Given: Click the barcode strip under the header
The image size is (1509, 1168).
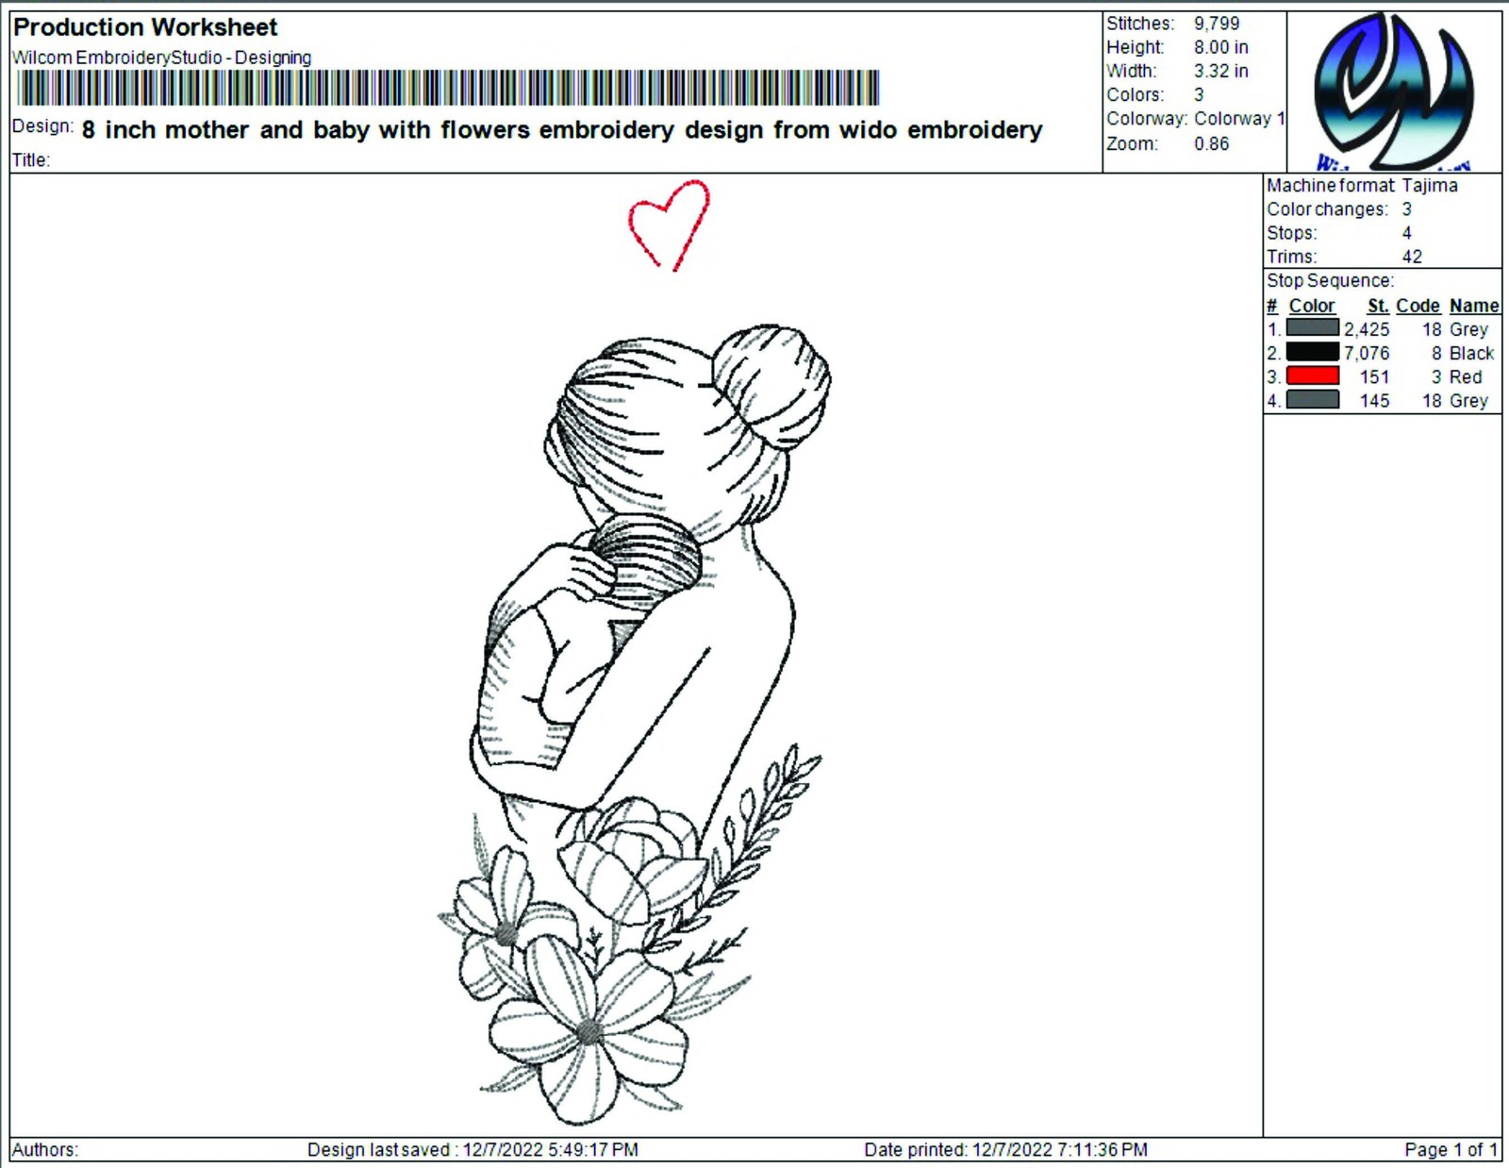Looking at the screenshot, I should [x=447, y=88].
